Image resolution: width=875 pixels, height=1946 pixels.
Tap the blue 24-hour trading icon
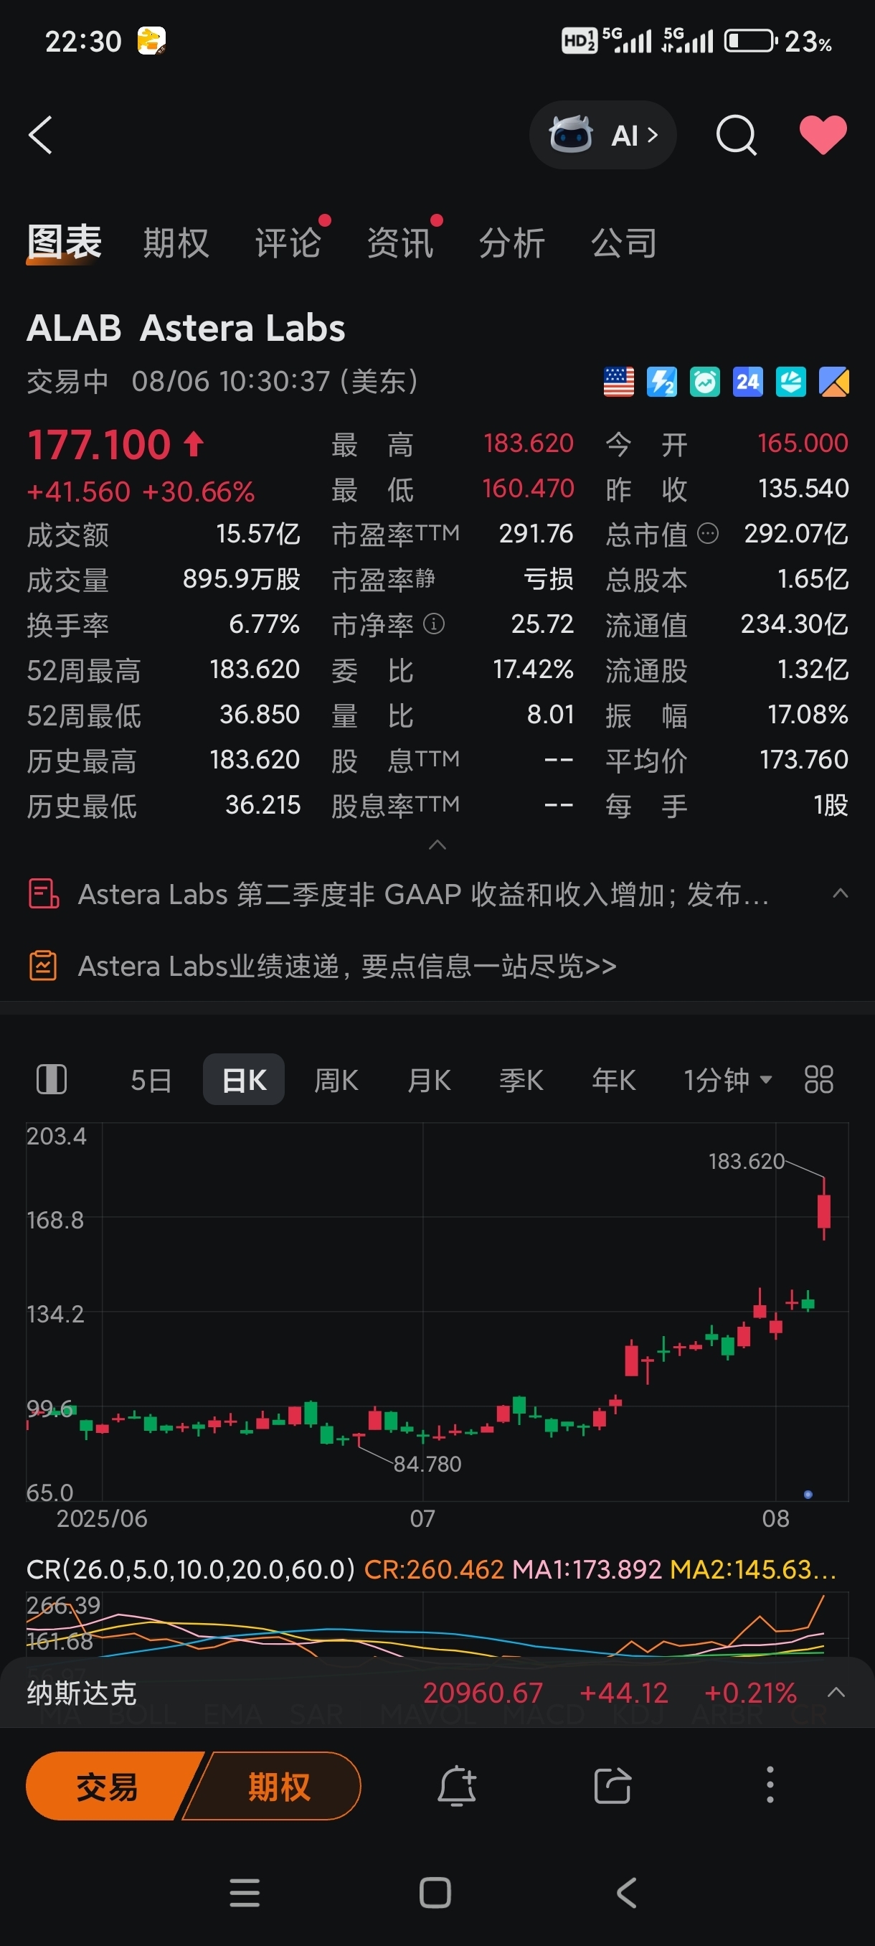click(748, 382)
